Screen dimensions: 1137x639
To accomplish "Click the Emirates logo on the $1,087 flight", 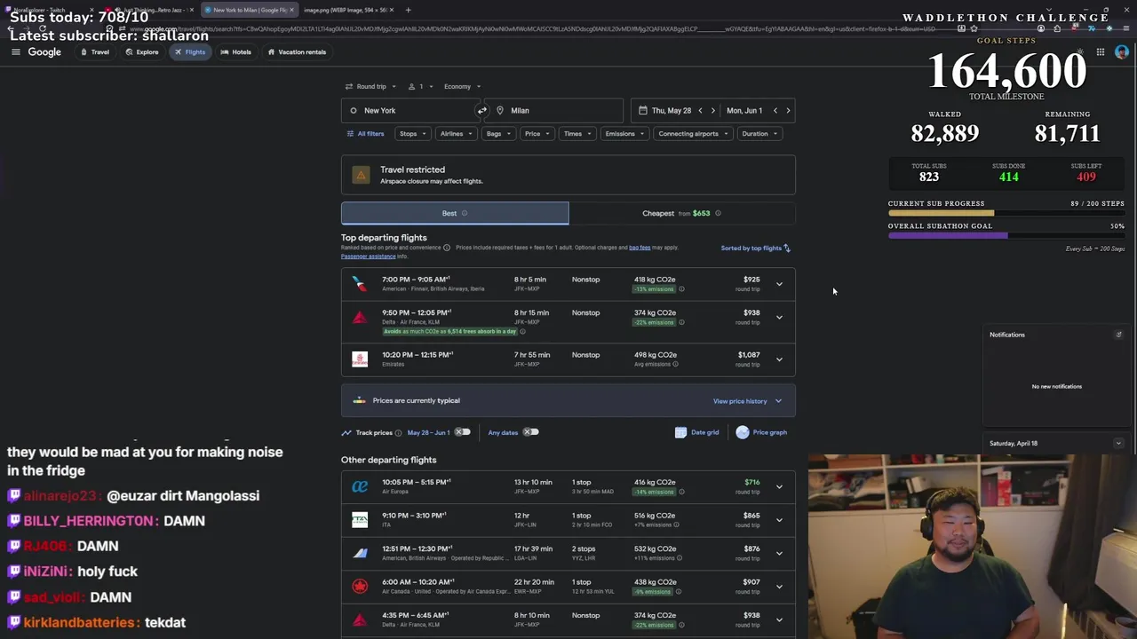I will [x=359, y=359].
